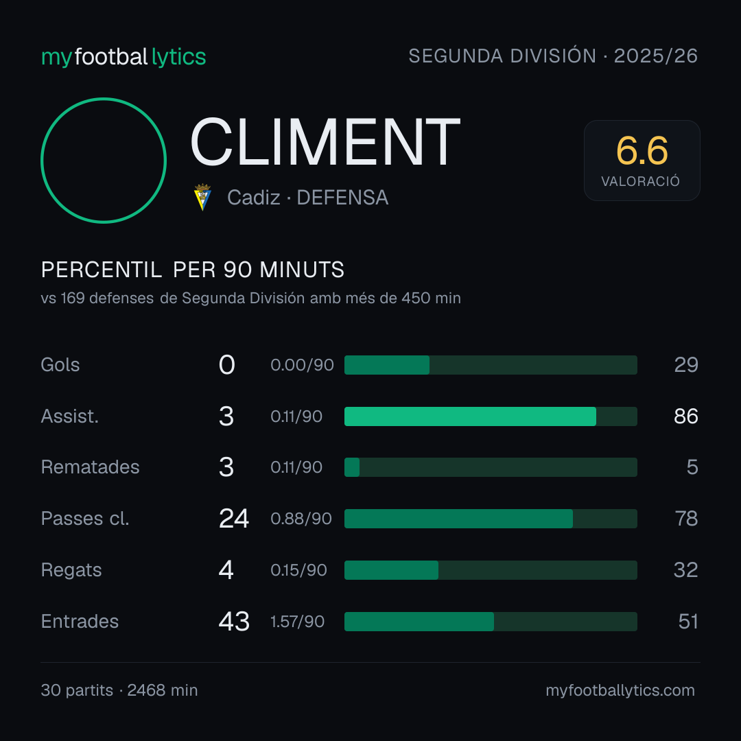Click the Gols percentile bar
The height and width of the screenshot is (741, 741).
pos(491,365)
